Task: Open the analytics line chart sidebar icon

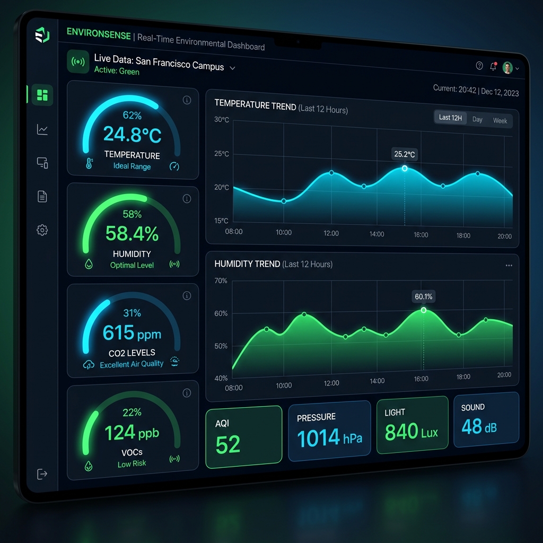Action: coord(42,129)
